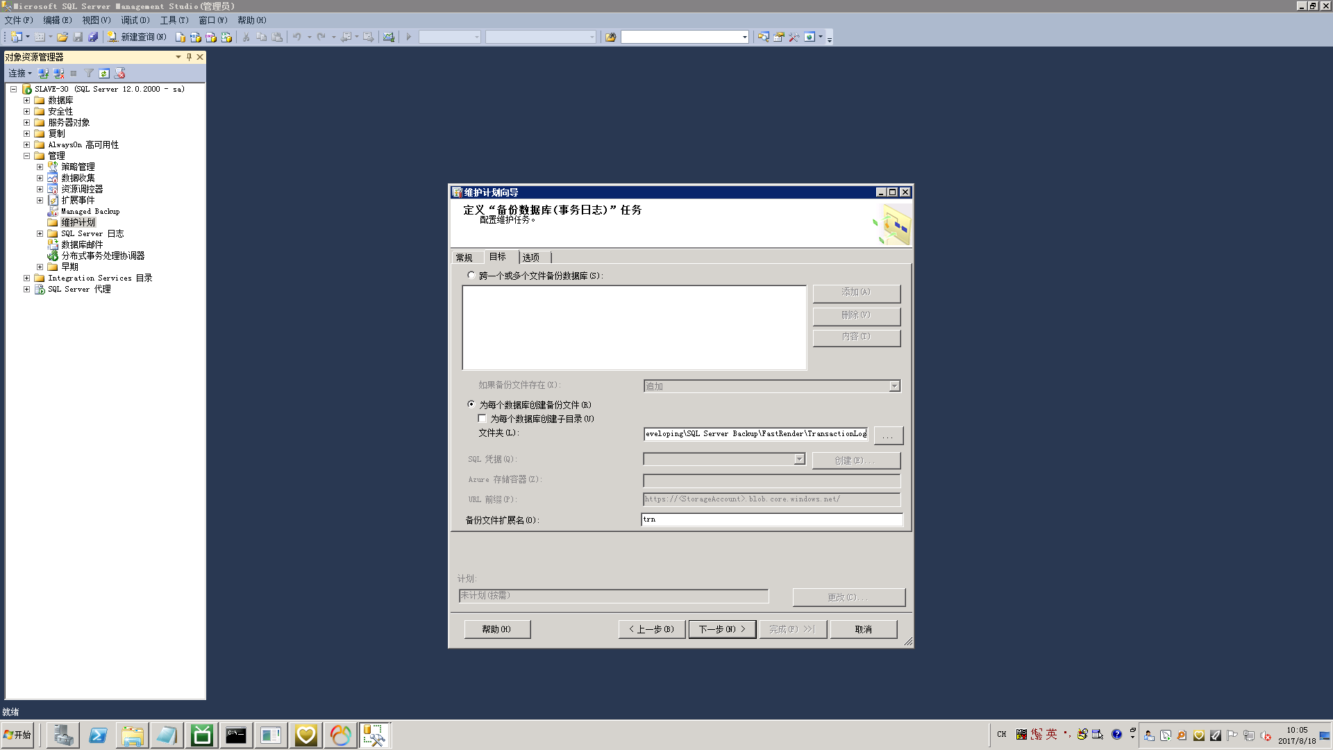Open PowerShell from the taskbar
This screenshot has width=1333, height=750.
coord(98,735)
